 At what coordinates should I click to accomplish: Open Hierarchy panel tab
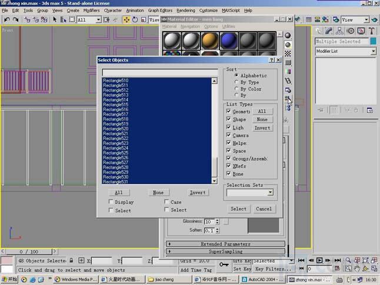pos(339,31)
